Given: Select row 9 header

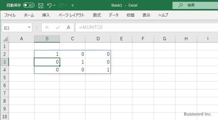Looking at the screenshot, I should [4, 109].
